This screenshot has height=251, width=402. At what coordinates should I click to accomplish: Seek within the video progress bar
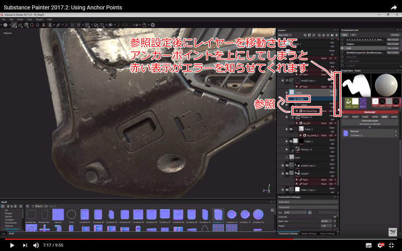201,239
